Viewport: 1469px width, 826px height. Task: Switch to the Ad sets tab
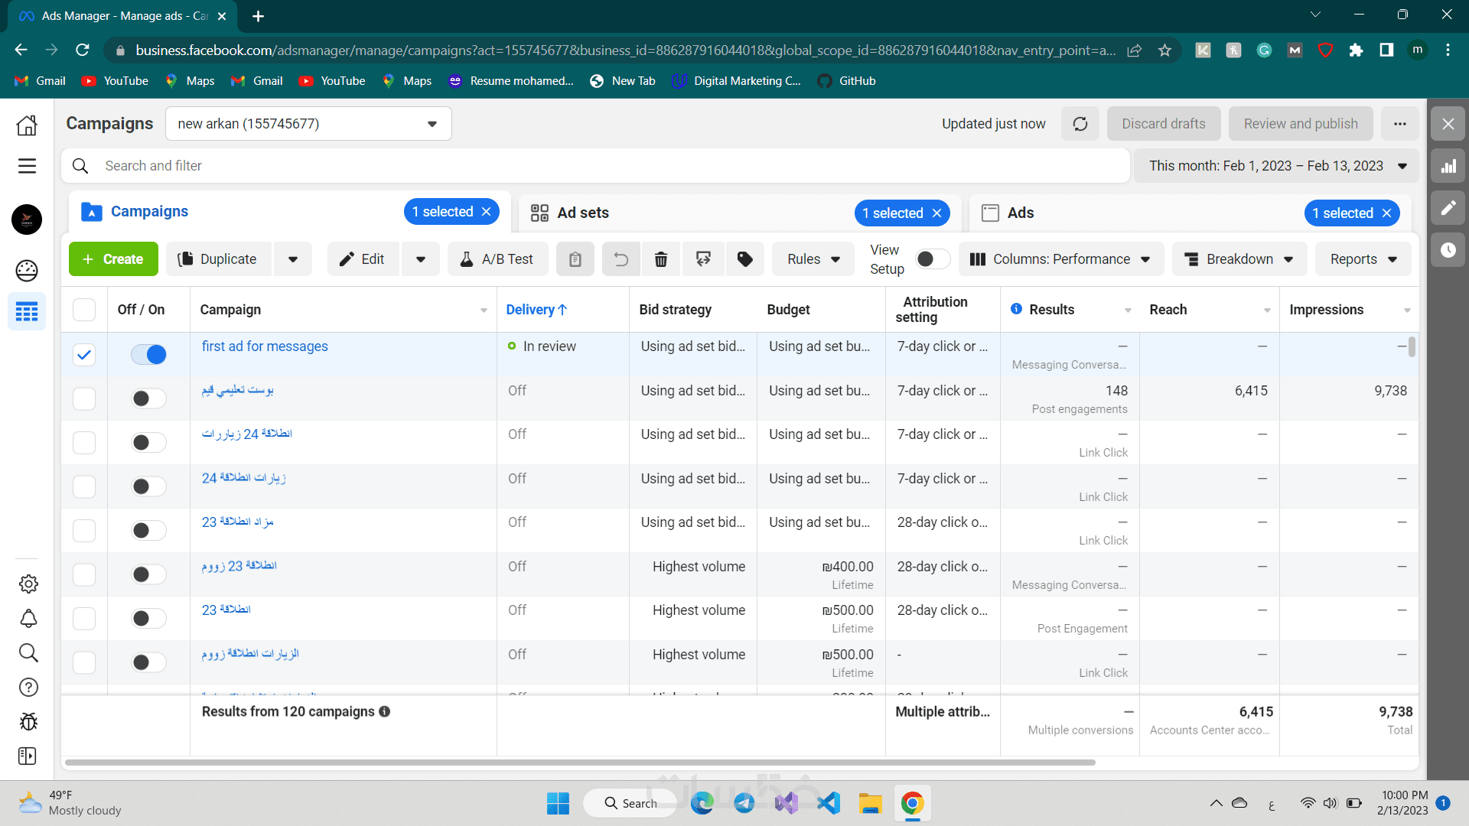[583, 213]
